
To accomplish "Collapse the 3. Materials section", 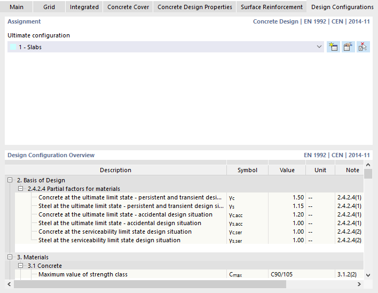I will (10, 257).
